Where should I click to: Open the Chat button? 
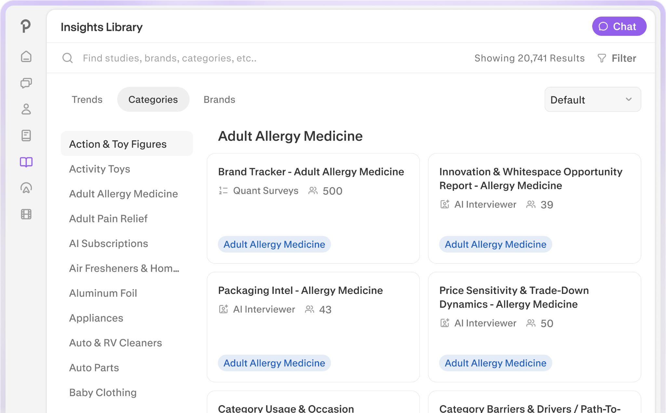(x=619, y=26)
